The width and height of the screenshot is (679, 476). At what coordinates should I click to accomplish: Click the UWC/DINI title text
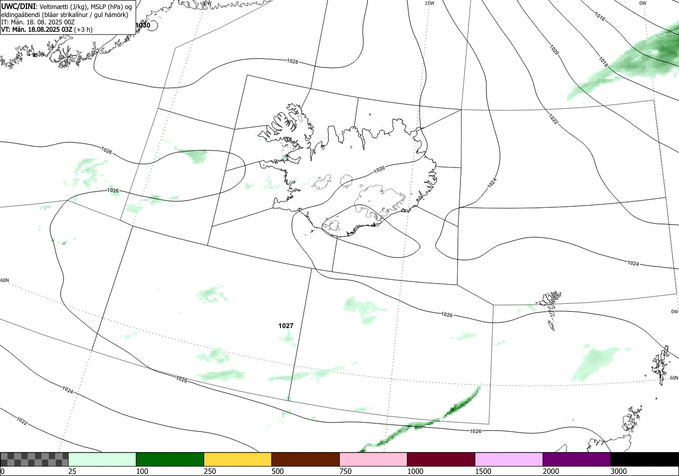click(18, 6)
